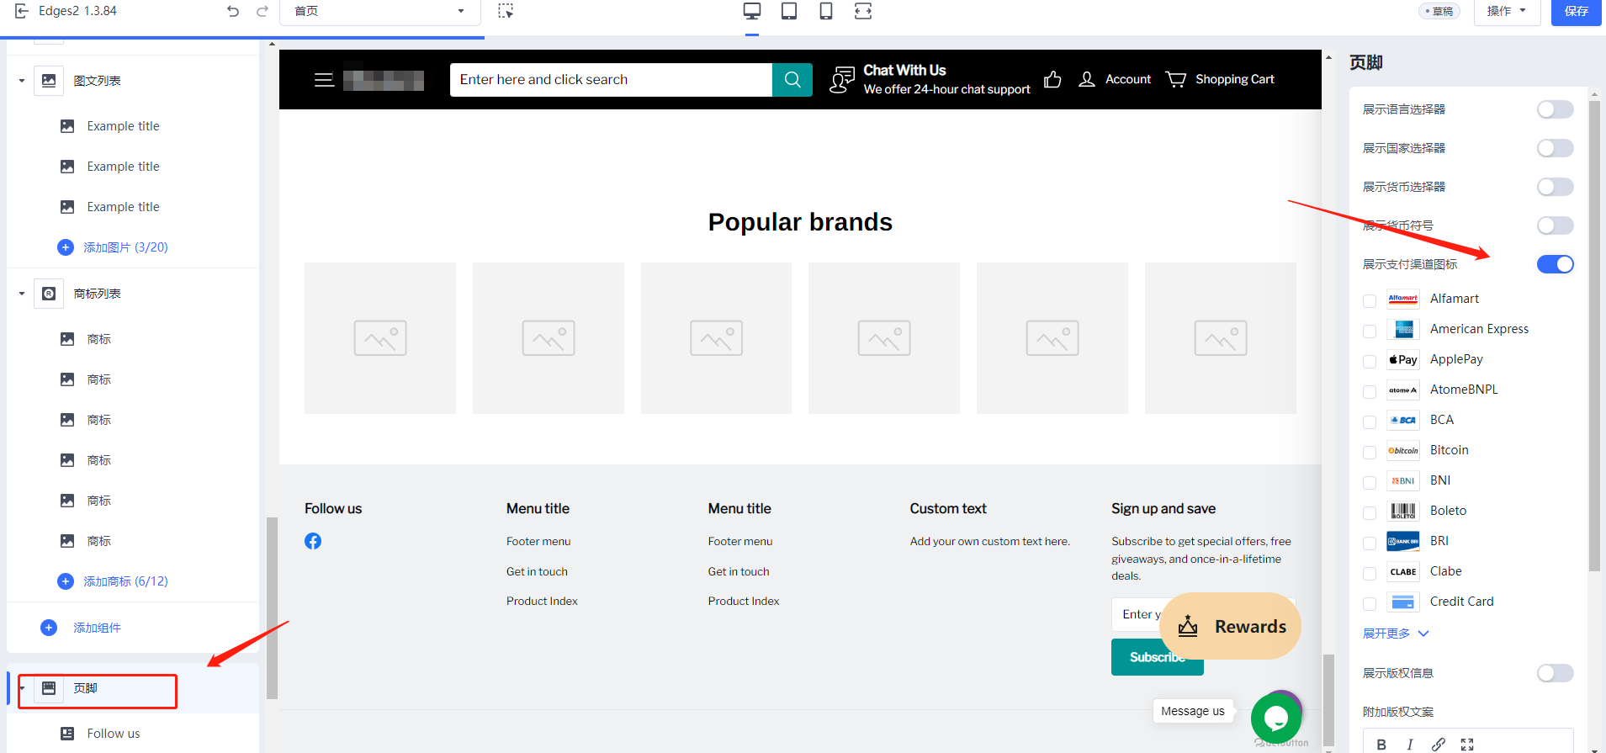Expand 展开更多 payment list
The width and height of the screenshot is (1606, 753).
tap(1395, 634)
